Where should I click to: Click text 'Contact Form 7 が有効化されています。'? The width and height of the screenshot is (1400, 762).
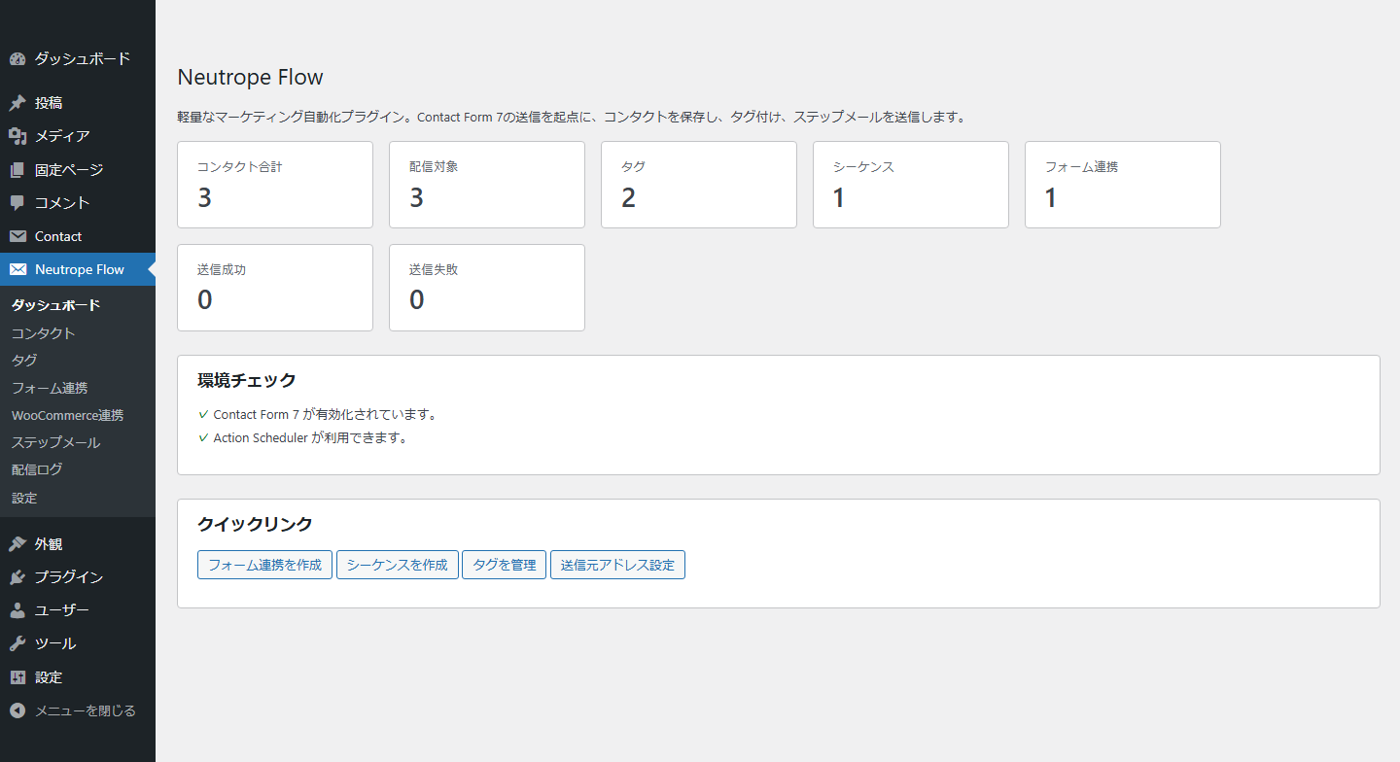click(x=326, y=414)
